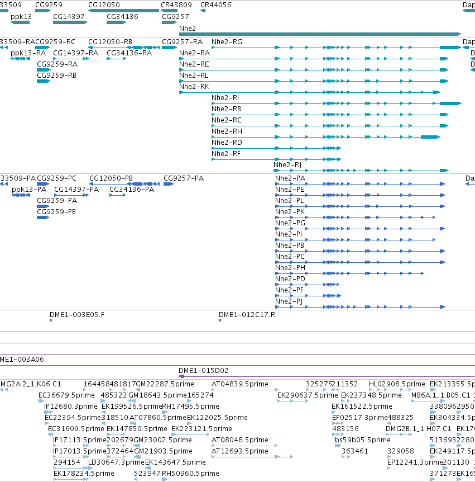Open the Nhe2-RD transcript label
Screen dimensions: 475x482
click(x=227, y=143)
